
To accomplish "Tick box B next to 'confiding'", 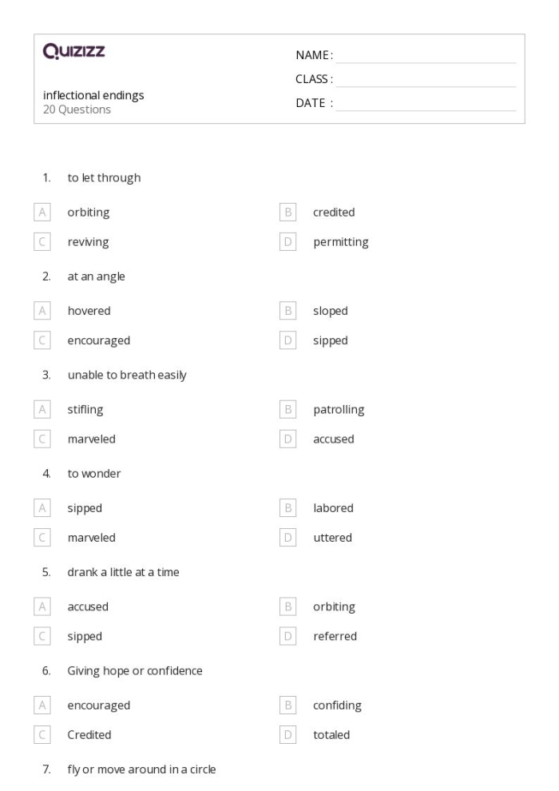I will pyautogui.click(x=288, y=706).
